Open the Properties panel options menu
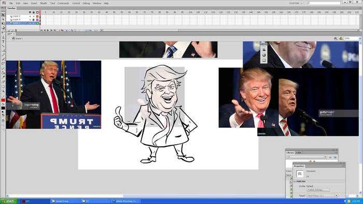This screenshot has height=204, width=363. (343, 166)
